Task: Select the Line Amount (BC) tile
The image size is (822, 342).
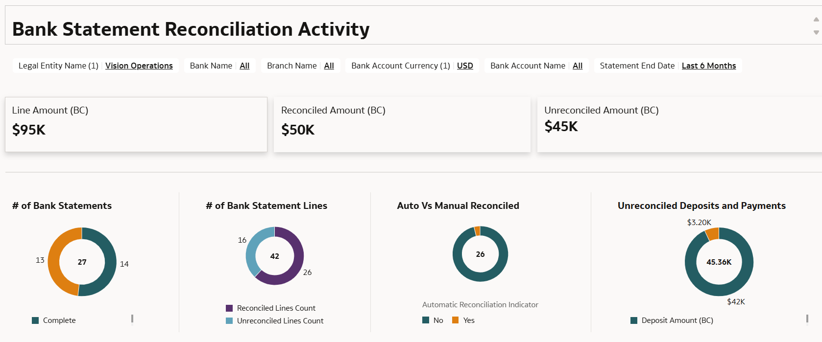Action: click(136, 124)
